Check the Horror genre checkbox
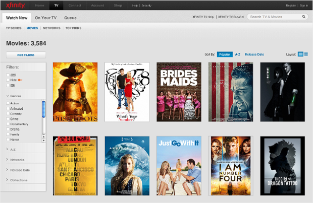The height and width of the screenshot is (203, 313). tap(8, 140)
